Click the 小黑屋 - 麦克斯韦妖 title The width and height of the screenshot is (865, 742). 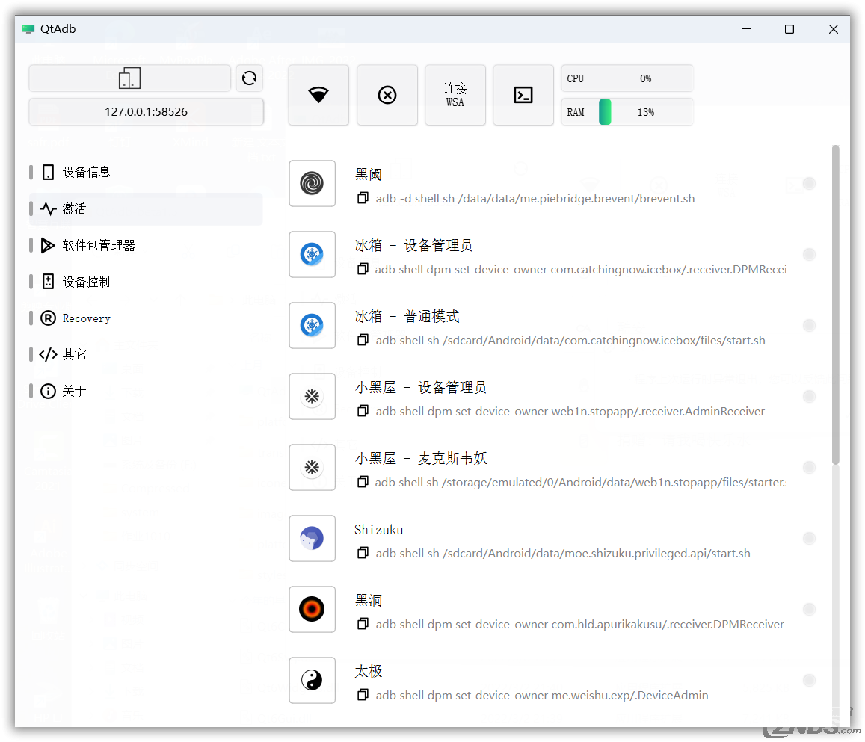[x=422, y=459]
